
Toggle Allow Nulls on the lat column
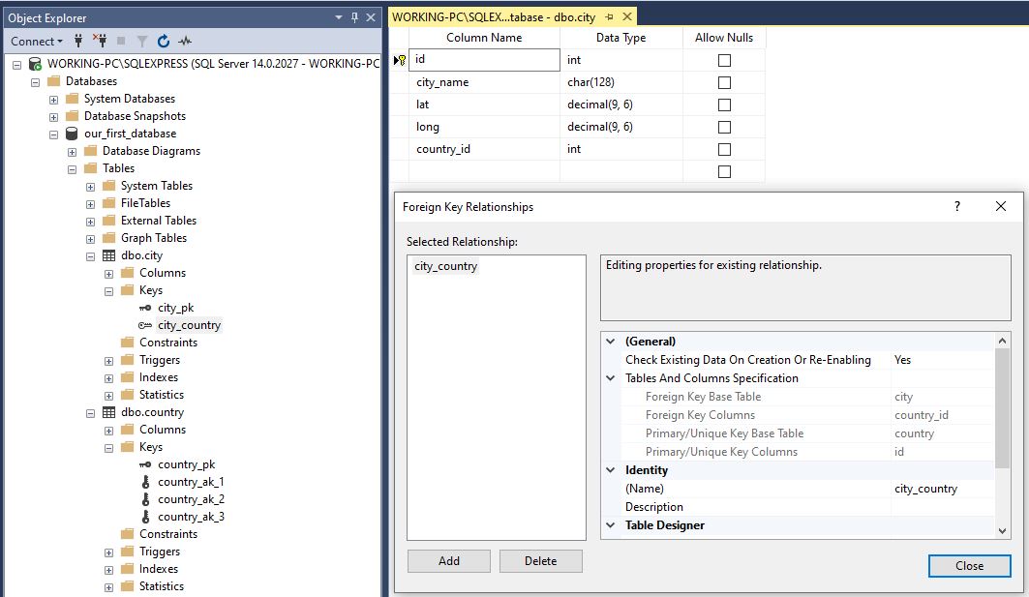[723, 104]
